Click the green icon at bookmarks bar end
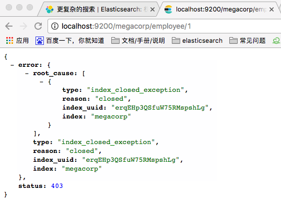Image resolution: width=281 pixels, height=214 pixels. point(276,41)
